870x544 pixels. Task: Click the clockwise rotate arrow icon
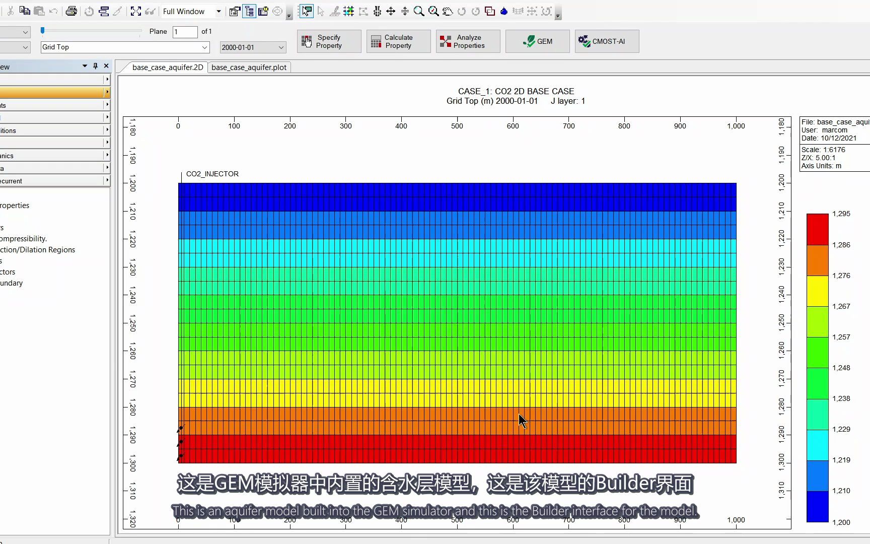(x=475, y=11)
